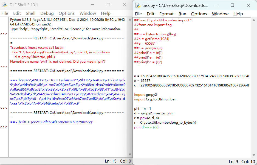Open the Format menu in task.py editor

tap(166, 14)
